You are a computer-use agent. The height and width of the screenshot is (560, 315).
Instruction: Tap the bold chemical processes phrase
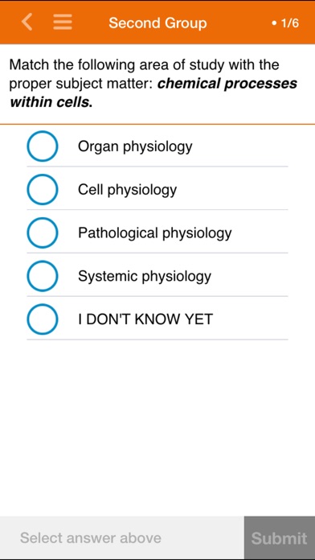pos(227,84)
